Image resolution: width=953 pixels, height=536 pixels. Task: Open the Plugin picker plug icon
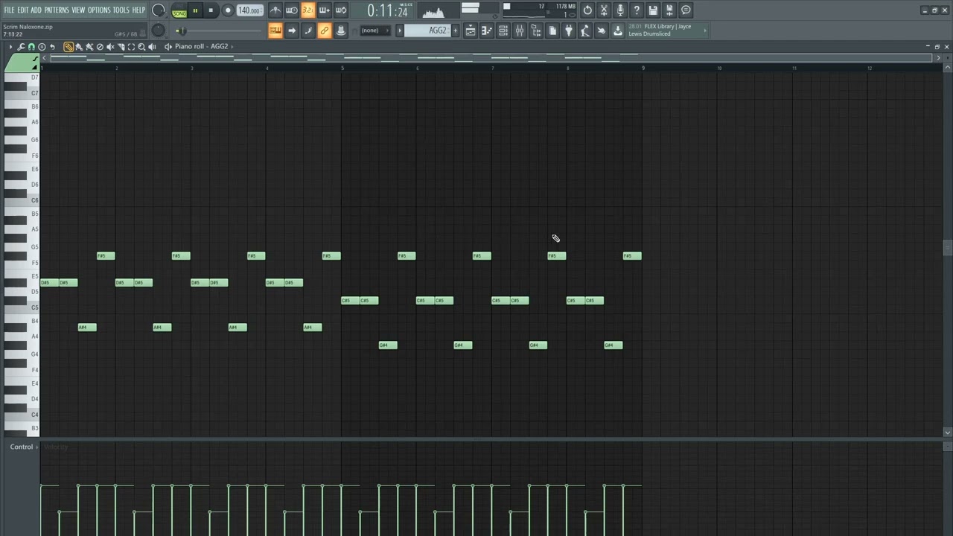click(x=569, y=31)
